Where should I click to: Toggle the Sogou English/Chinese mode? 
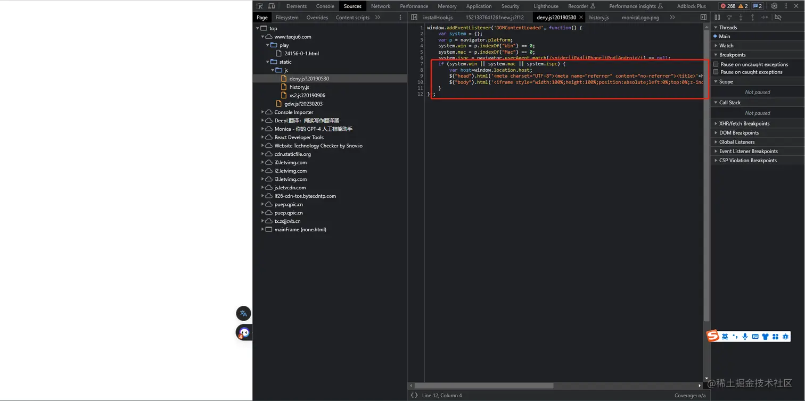(725, 337)
